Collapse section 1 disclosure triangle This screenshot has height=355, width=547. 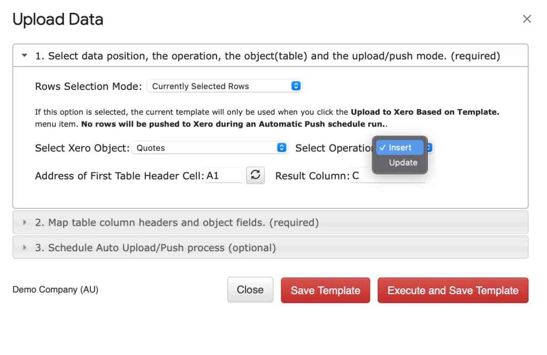pyautogui.click(x=25, y=56)
